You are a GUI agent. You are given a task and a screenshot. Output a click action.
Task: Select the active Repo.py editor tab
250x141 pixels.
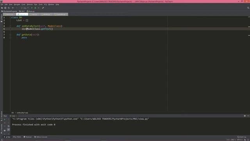(x=22, y=14)
